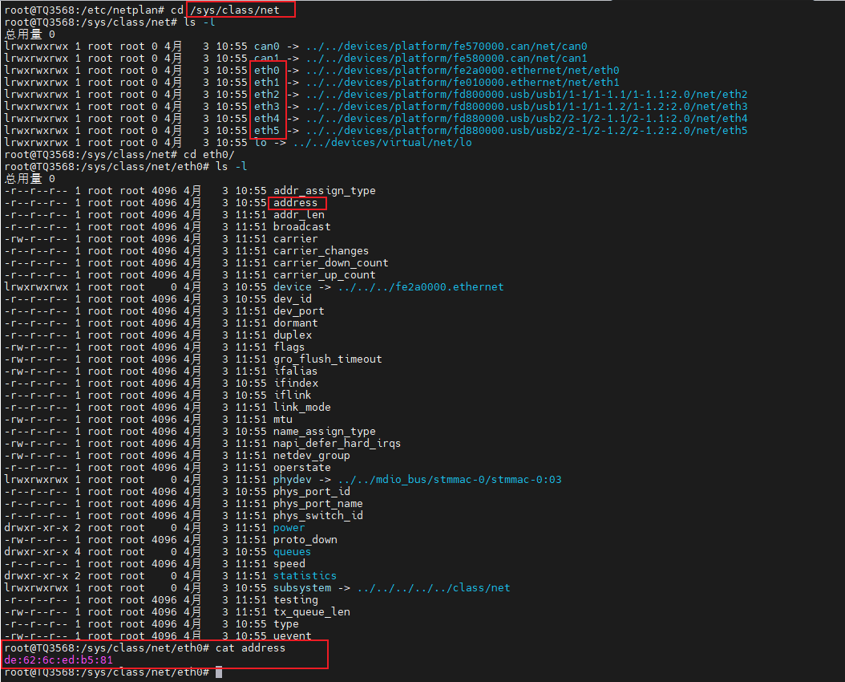Click the /sys/class/net path in cd command
Screen dimensions: 845x682
[x=234, y=10]
